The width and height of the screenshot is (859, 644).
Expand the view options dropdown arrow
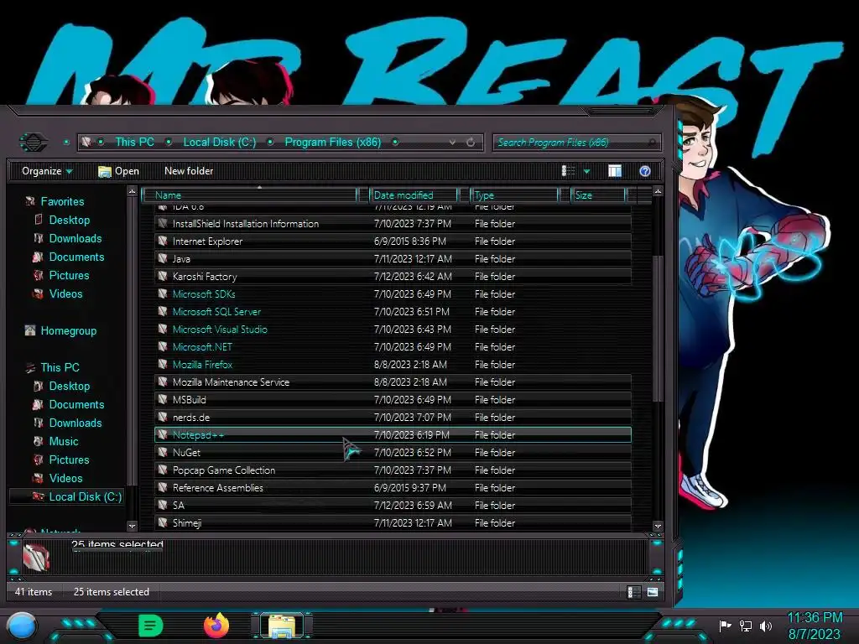click(x=586, y=171)
